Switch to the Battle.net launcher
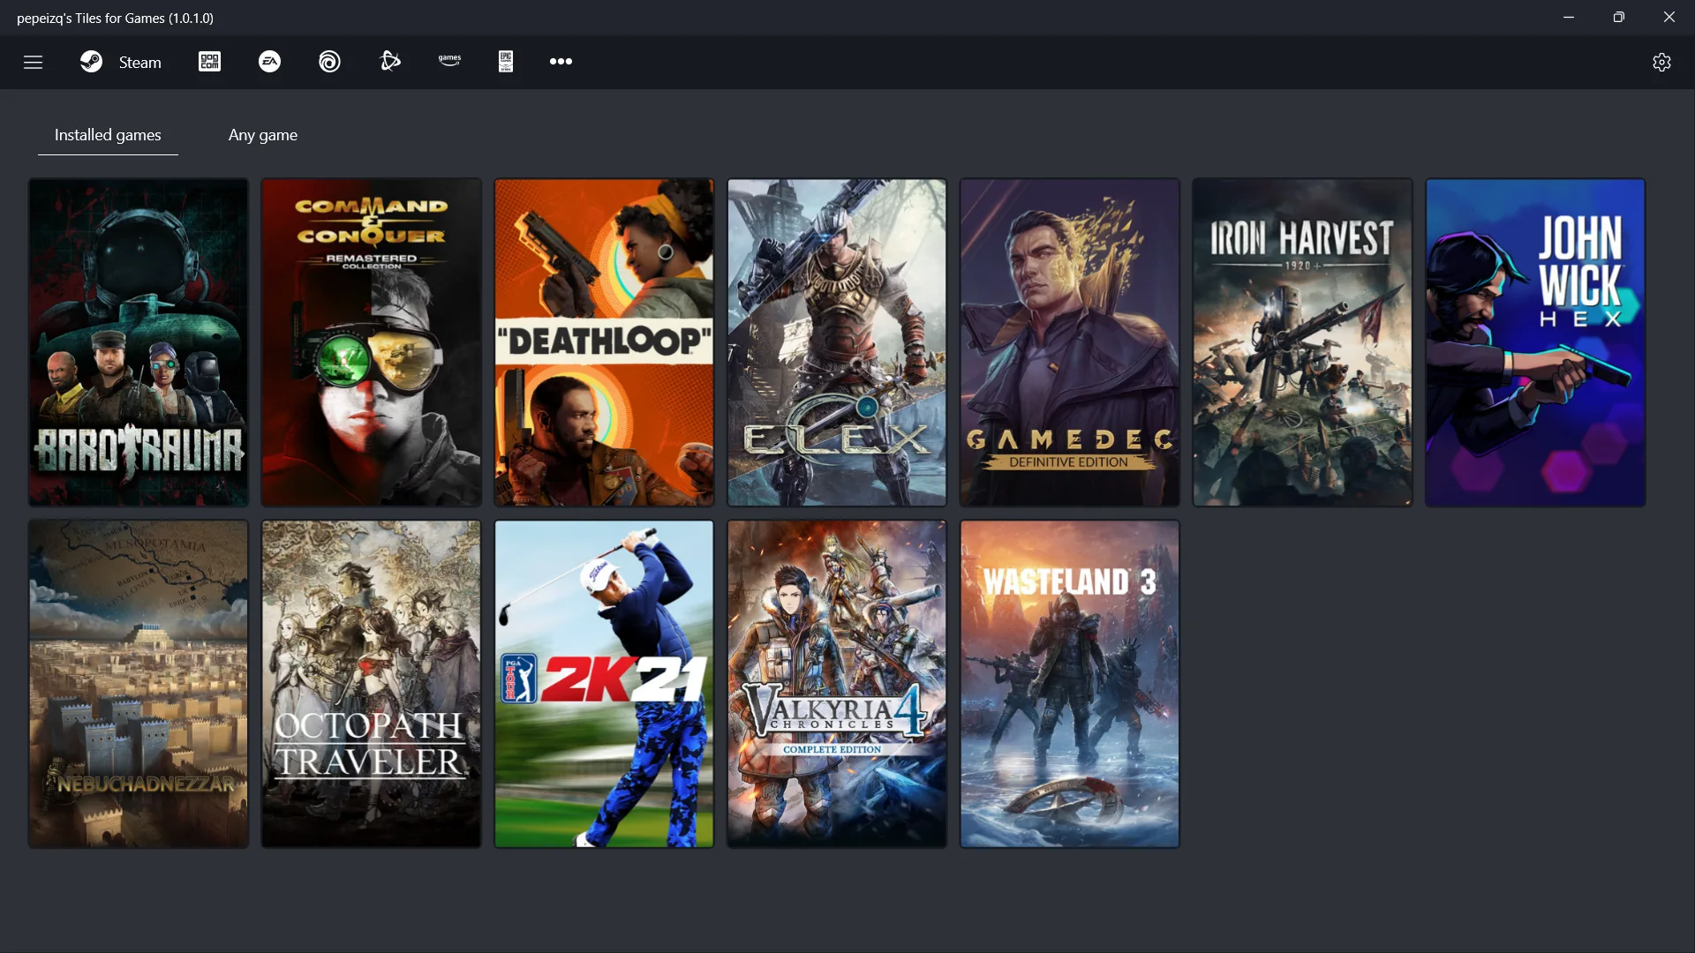The height and width of the screenshot is (953, 1695). (x=389, y=62)
